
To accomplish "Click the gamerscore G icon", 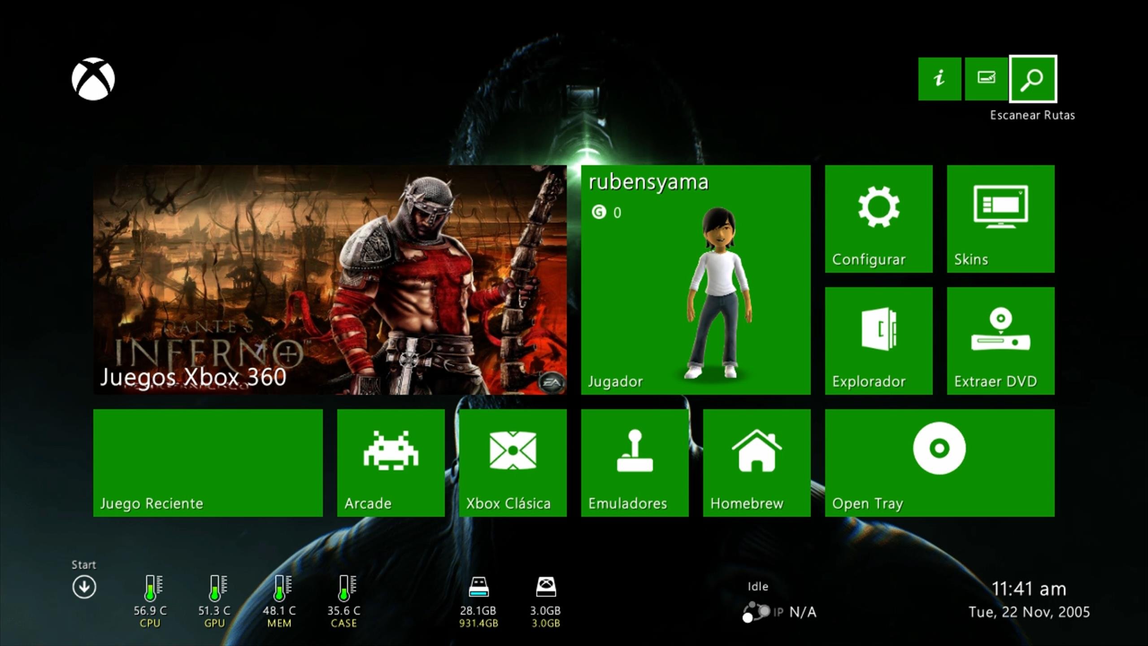I will 599,212.
